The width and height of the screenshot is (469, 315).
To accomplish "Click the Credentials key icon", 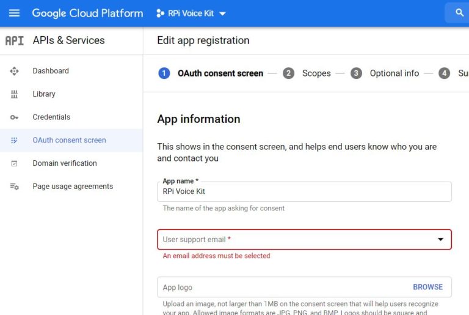I will (14, 117).
